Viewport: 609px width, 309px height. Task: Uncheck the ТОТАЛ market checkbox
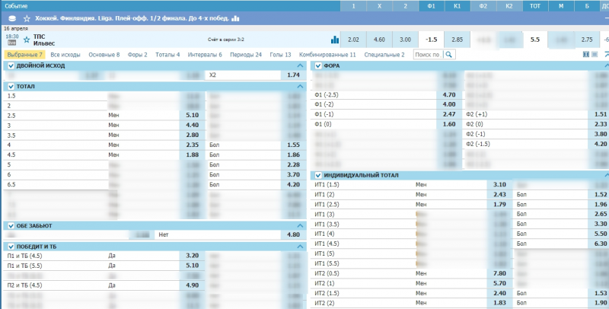pyautogui.click(x=11, y=87)
